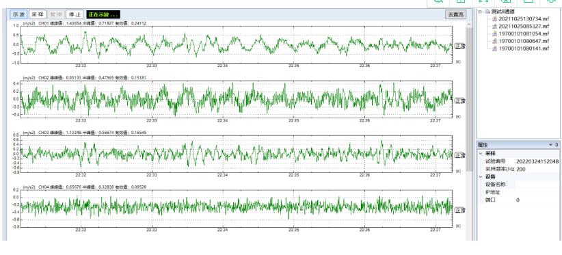Click inside the CH02 waveform chart
The height and width of the screenshot is (255, 562).
236,99
